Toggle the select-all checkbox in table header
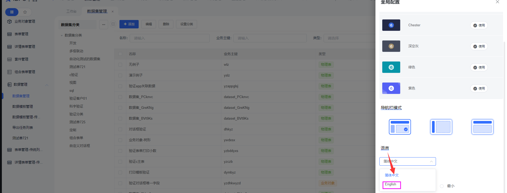This screenshot has width=507, height=193. pos(120,54)
